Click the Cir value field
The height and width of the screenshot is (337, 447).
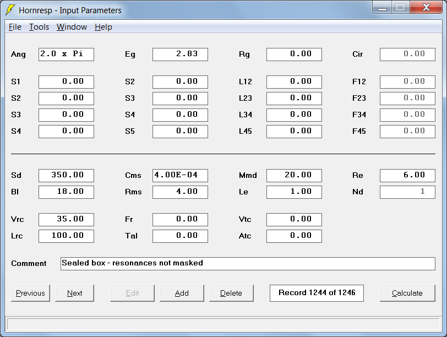click(x=407, y=55)
